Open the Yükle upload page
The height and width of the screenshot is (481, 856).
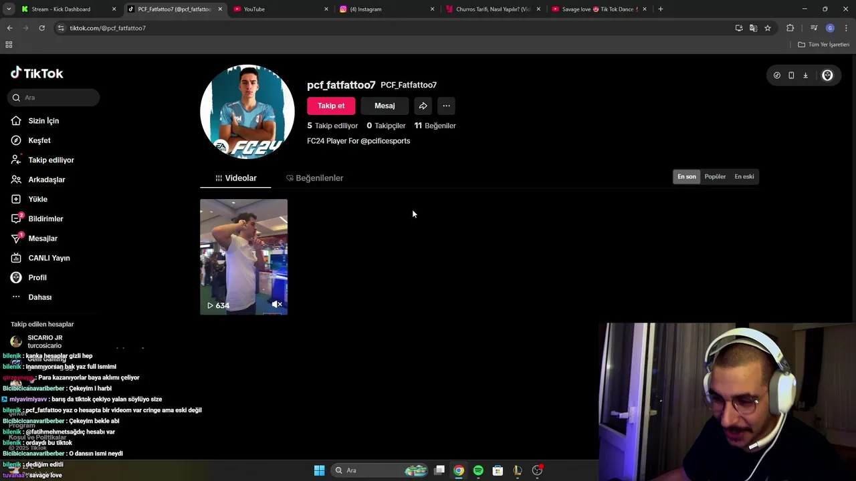pyautogui.click(x=37, y=199)
